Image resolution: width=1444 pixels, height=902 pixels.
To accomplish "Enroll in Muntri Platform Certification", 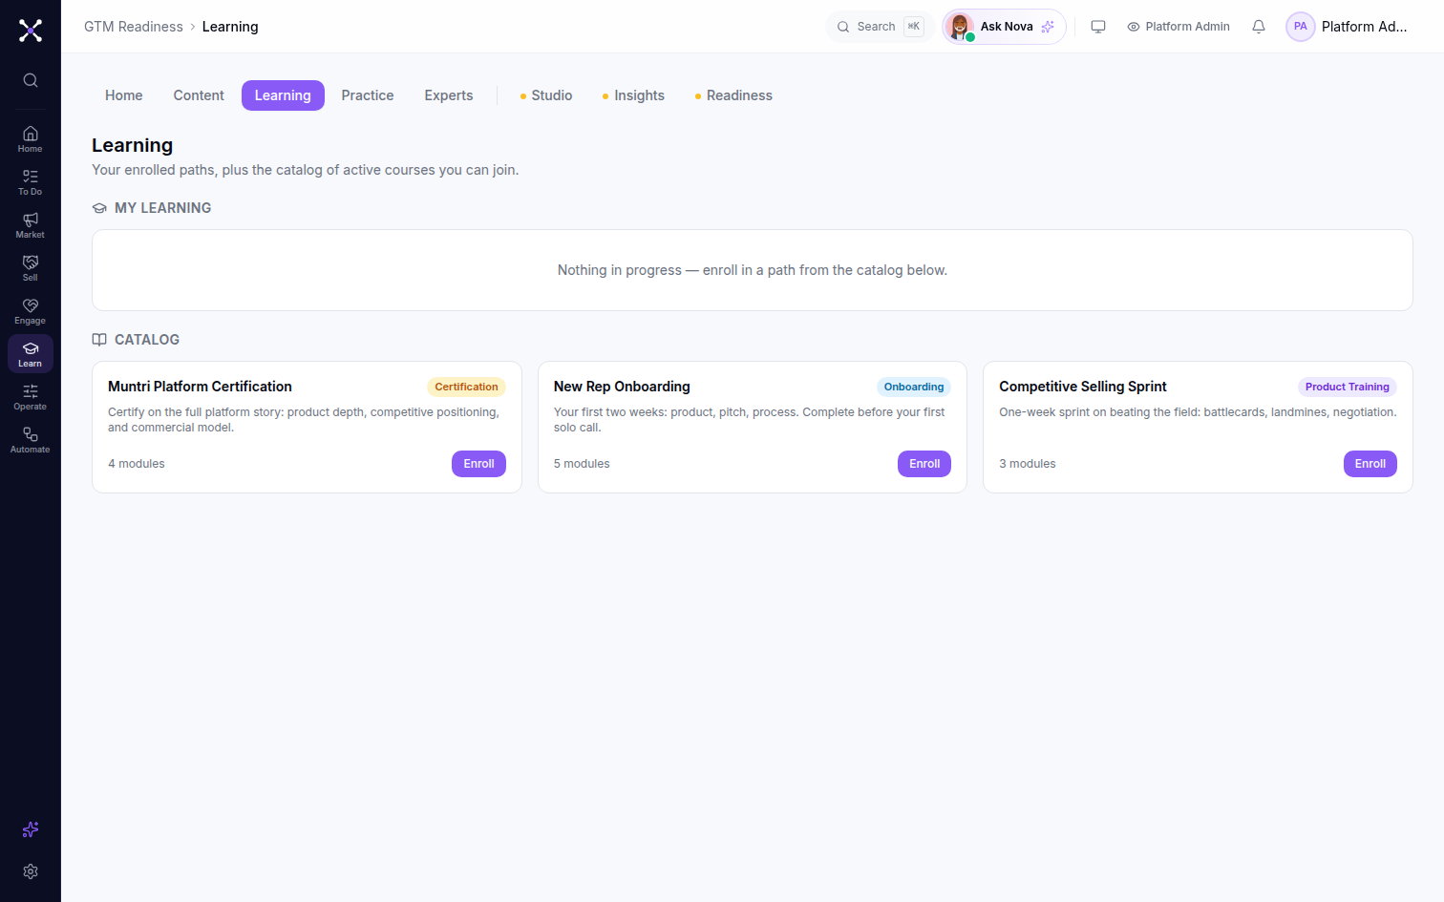I will 478,464.
